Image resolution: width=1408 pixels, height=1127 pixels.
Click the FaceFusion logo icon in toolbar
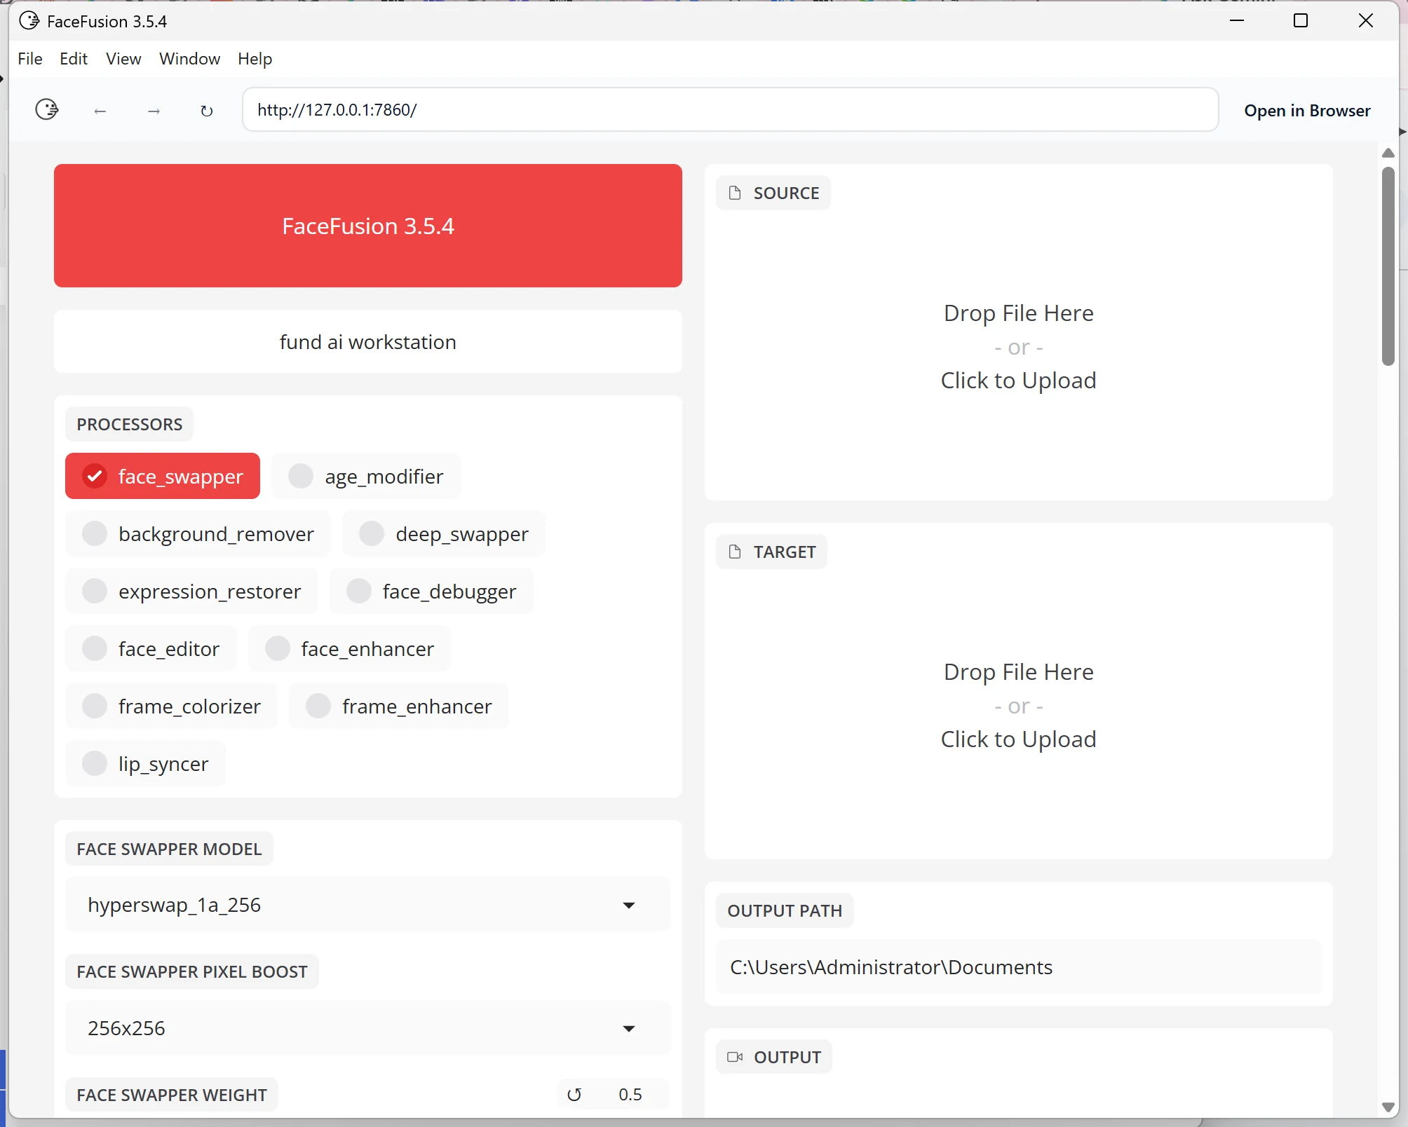tap(47, 109)
